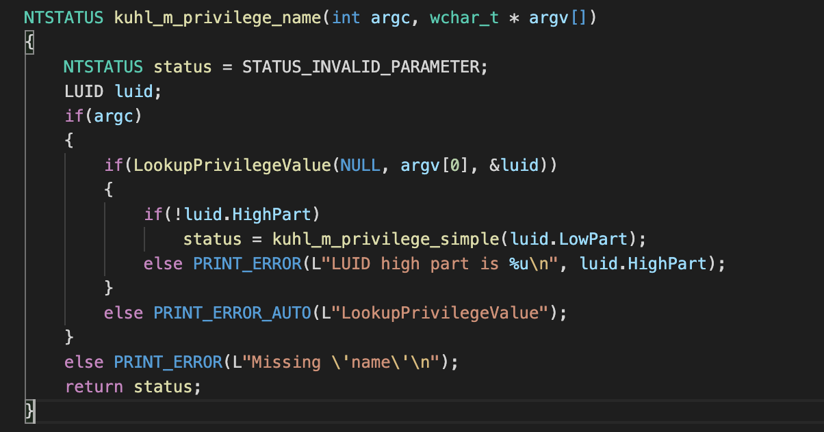Click argc inside the if(argc) condition
Image resolution: width=824 pixels, height=432 pixels.
tap(114, 116)
